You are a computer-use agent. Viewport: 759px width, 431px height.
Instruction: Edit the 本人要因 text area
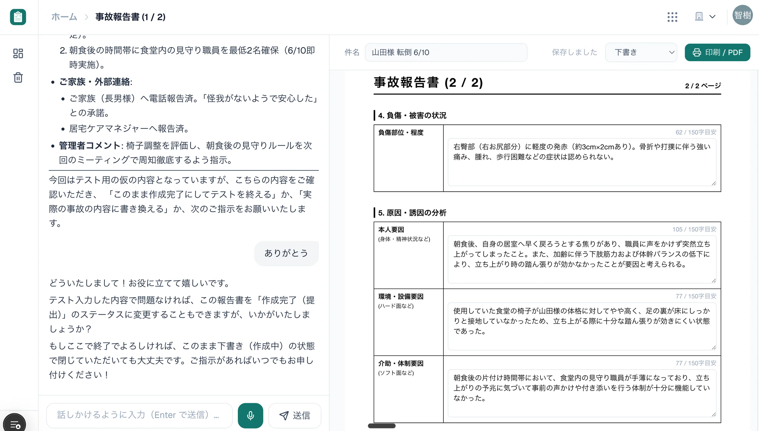tap(582, 259)
